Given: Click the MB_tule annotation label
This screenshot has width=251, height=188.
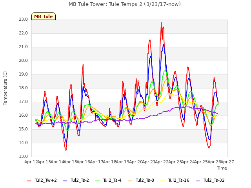Looking at the screenshot, I should (44, 16).
